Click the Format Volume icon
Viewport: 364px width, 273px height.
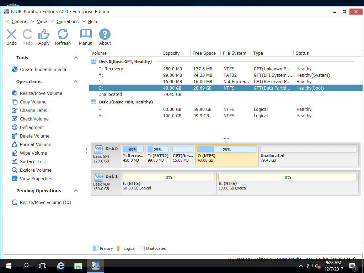coord(14,144)
